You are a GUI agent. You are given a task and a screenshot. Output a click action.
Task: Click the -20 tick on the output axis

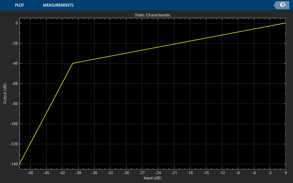15,43
